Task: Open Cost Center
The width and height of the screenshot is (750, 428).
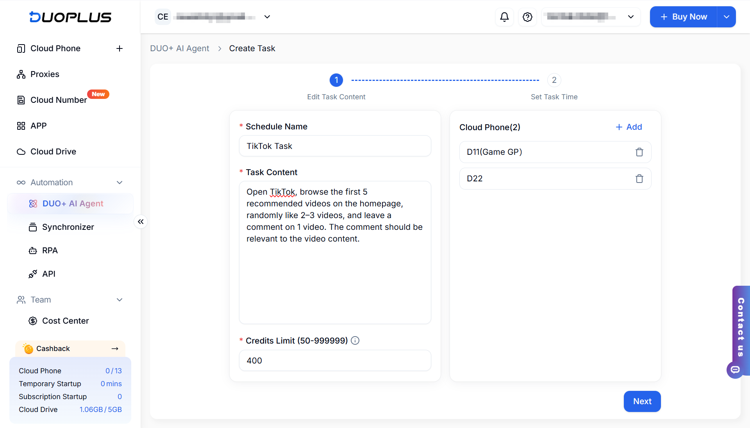Action: pyautogui.click(x=66, y=321)
